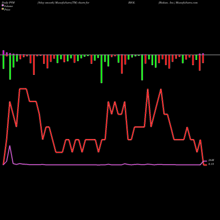Click the '0.18' price value label
The height and width of the screenshot is (220, 220).
tap(211, 164)
